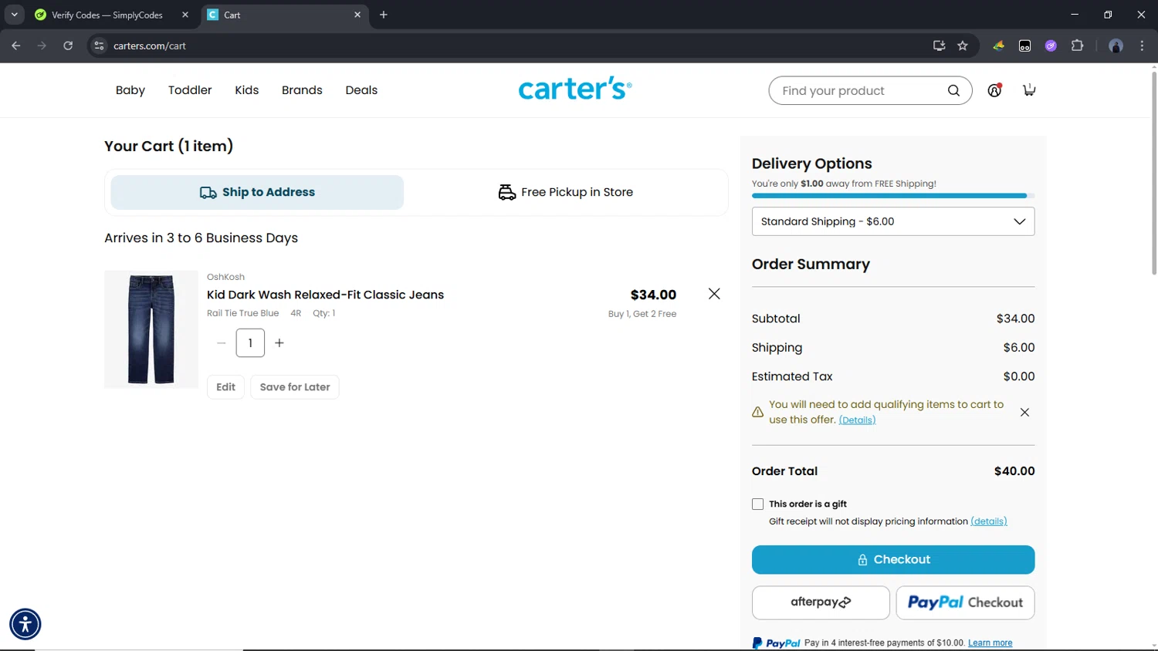This screenshot has width=1158, height=651.
Task: Open a new browser tab
Action: (x=384, y=15)
